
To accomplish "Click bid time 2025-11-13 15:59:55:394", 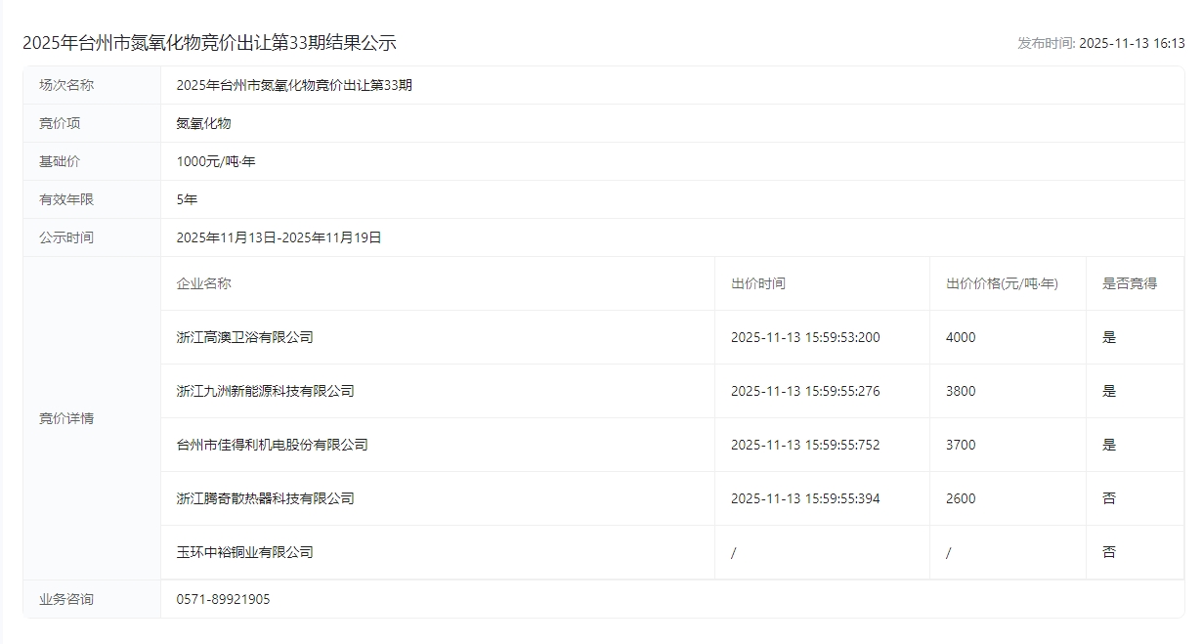I will click(805, 498).
